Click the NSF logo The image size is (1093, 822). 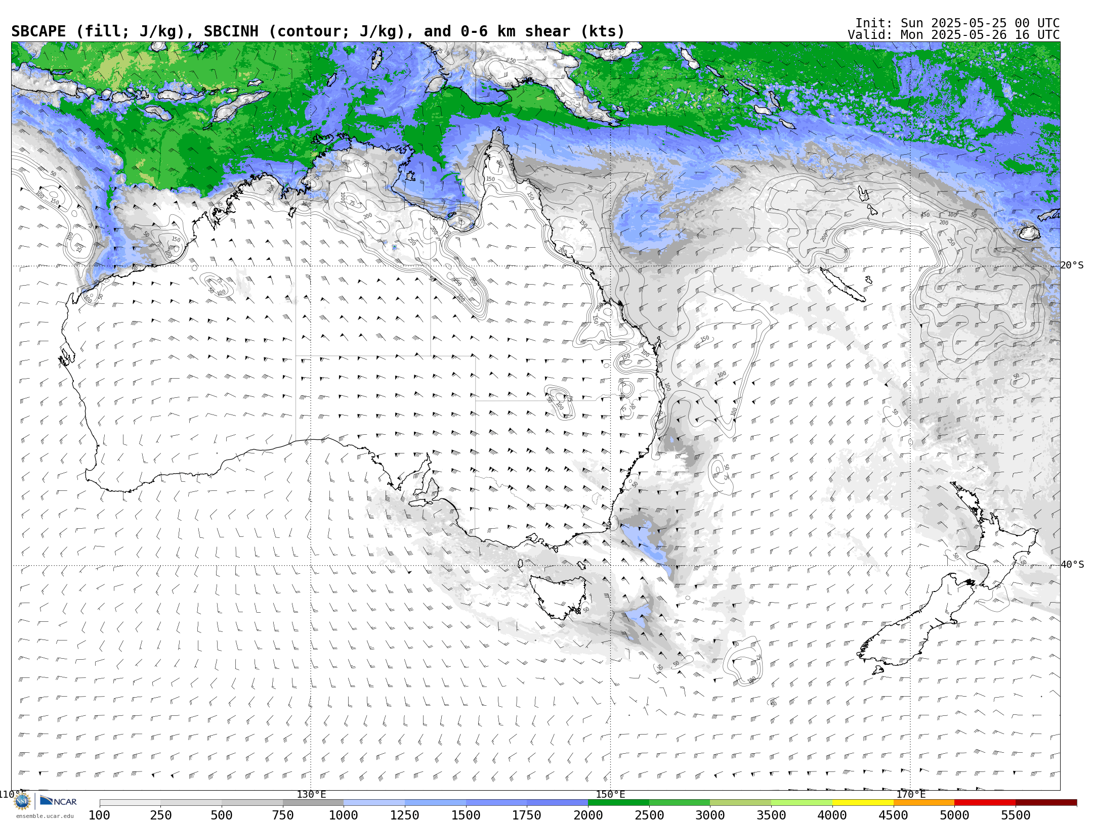click(22, 801)
